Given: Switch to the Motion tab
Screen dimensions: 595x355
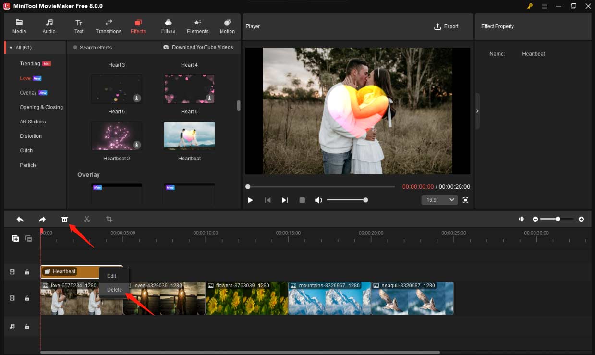Looking at the screenshot, I should click(x=227, y=26).
